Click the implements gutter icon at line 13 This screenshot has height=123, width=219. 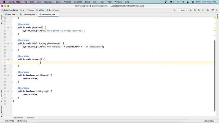[x=8, y=27]
